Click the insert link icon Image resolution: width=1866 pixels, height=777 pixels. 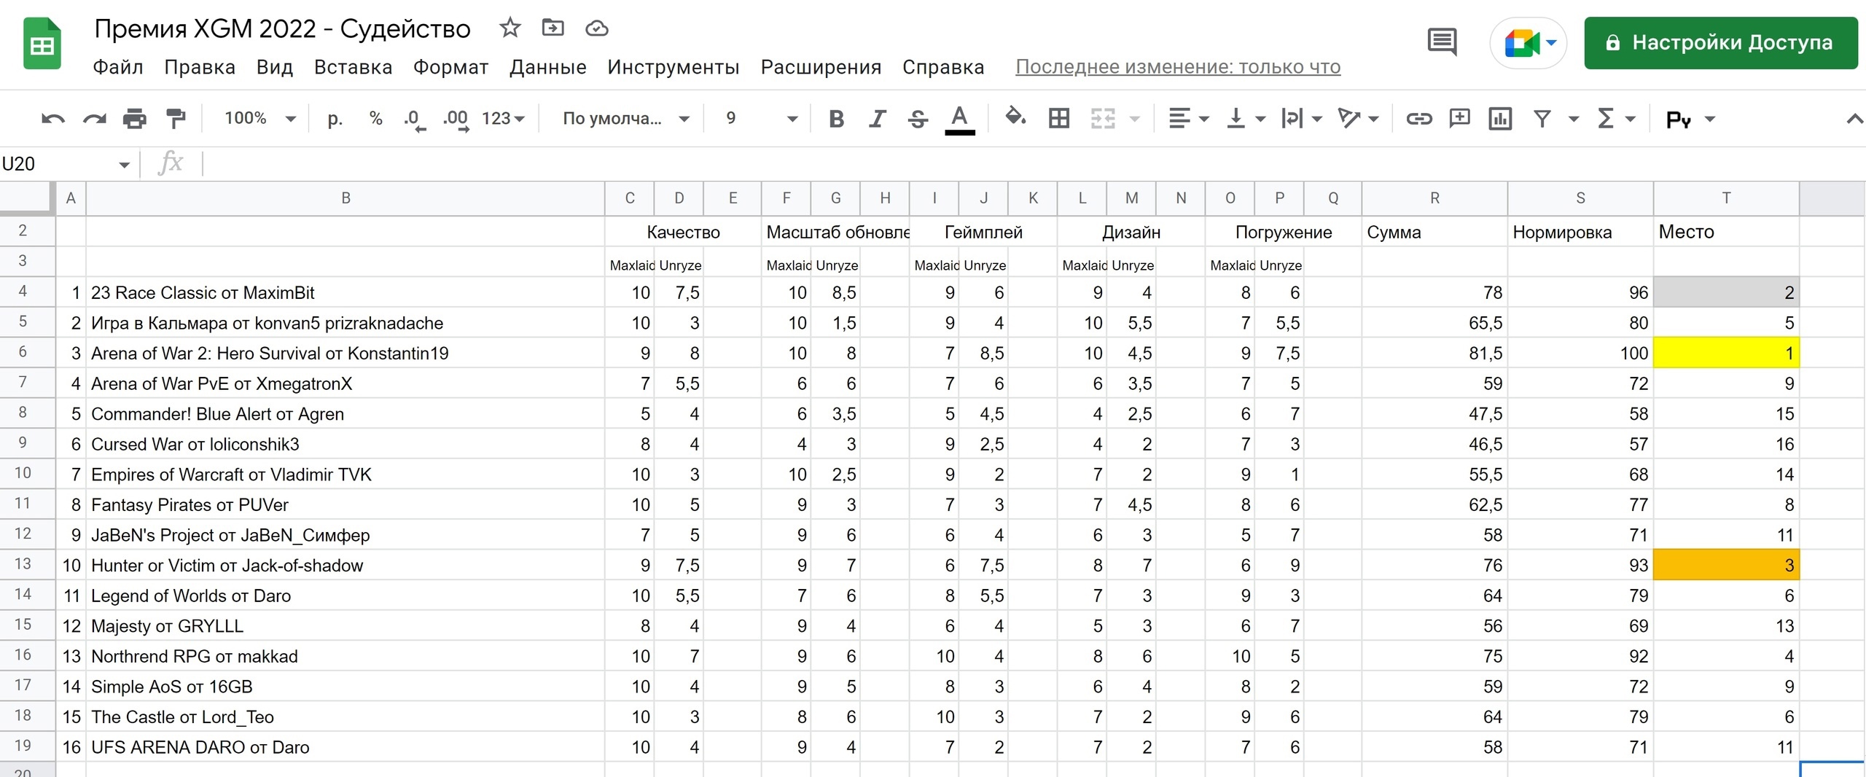1418,119
